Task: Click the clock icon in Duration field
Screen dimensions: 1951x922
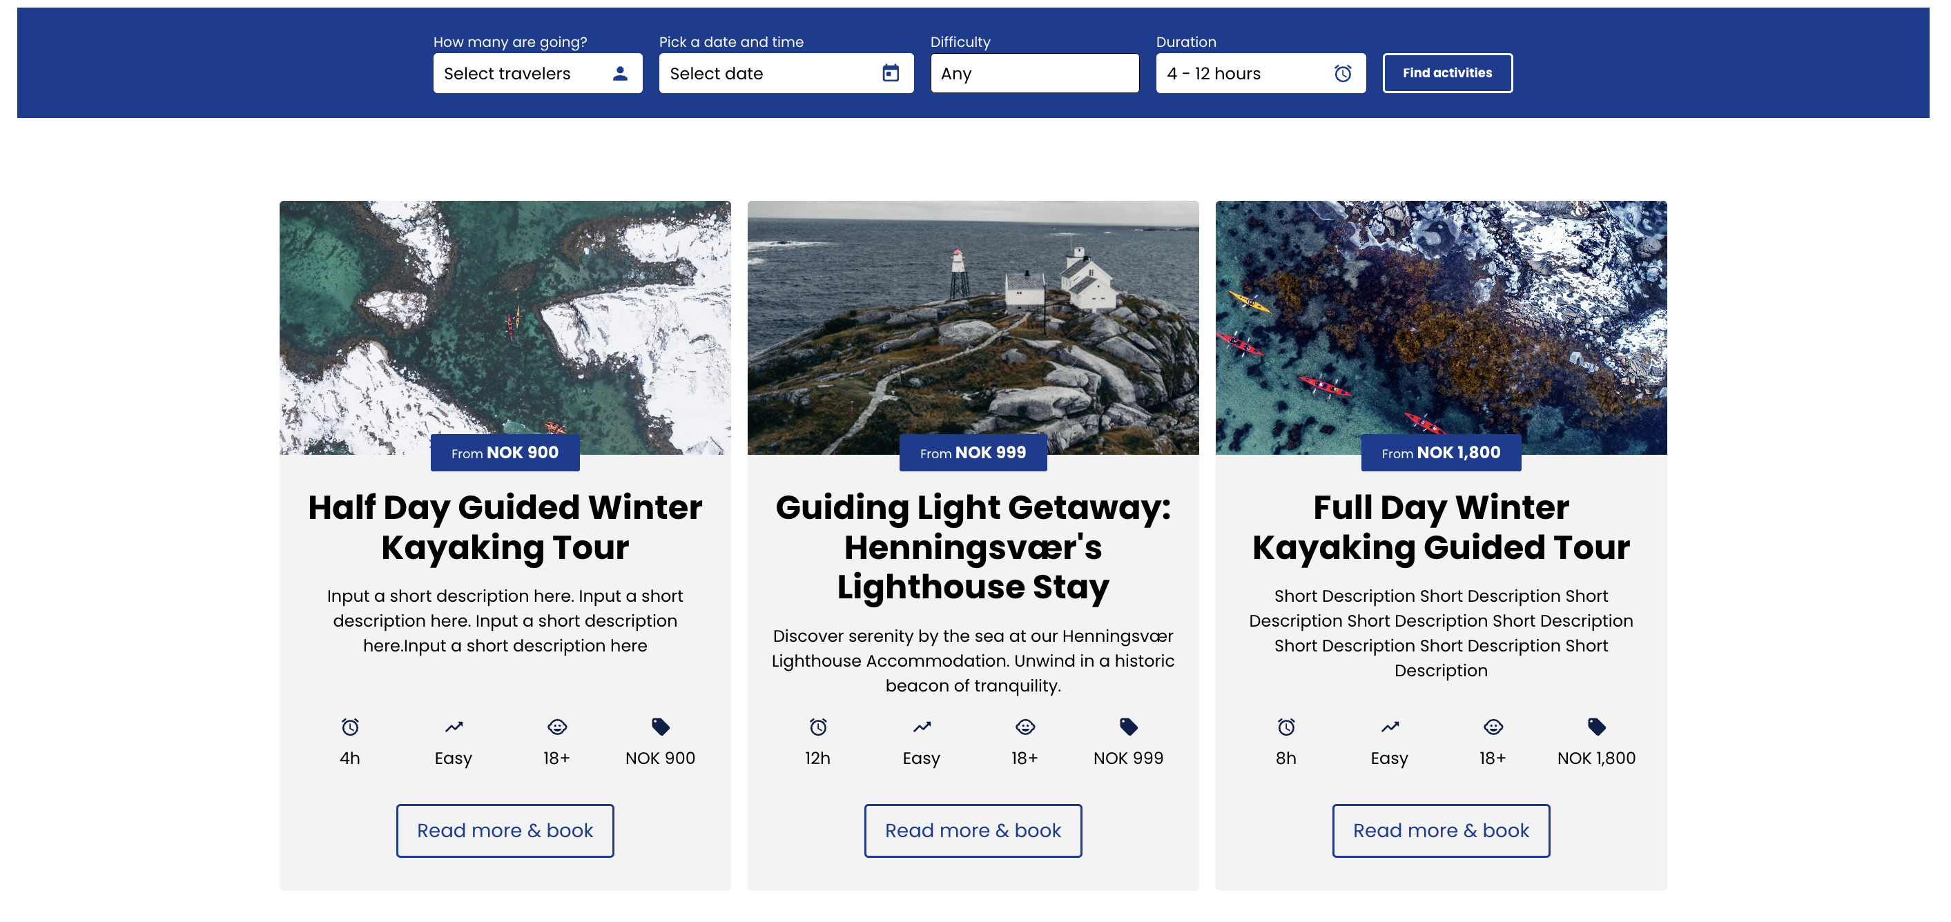Action: 1343,73
